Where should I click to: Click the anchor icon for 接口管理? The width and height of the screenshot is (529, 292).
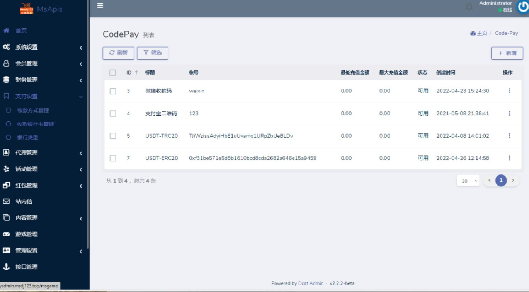click(x=6, y=266)
